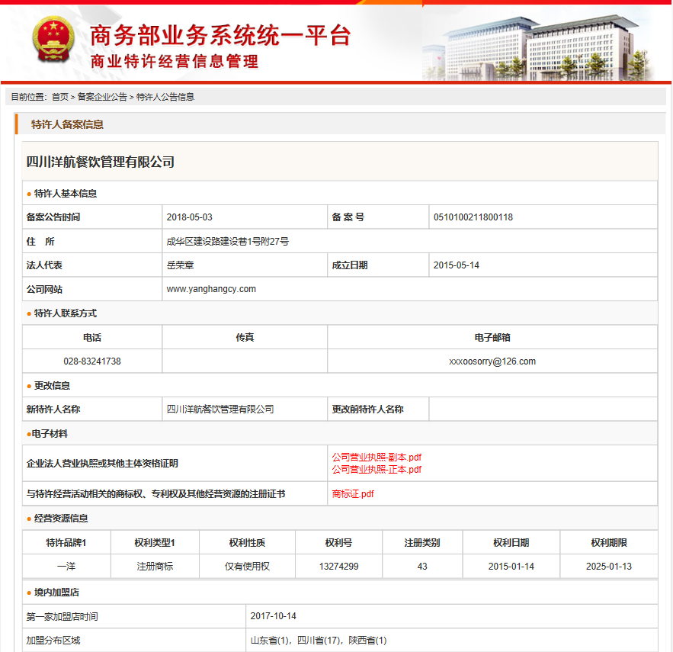
Task: Click the registration class 43 cell
Action: (x=422, y=567)
